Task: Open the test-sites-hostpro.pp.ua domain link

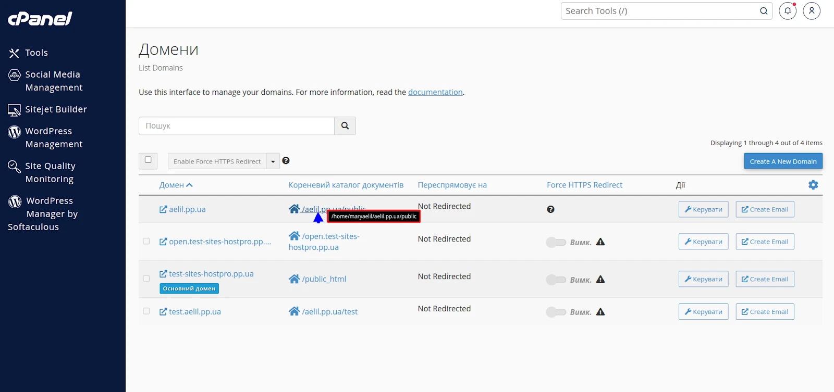Action: click(x=206, y=274)
